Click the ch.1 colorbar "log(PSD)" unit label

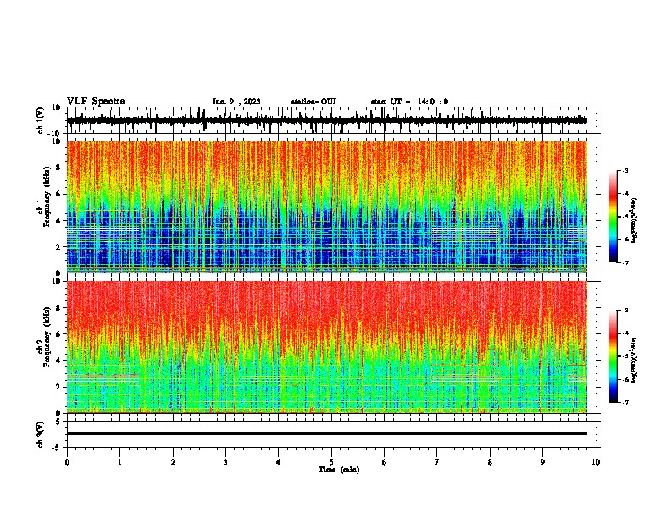click(x=634, y=220)
